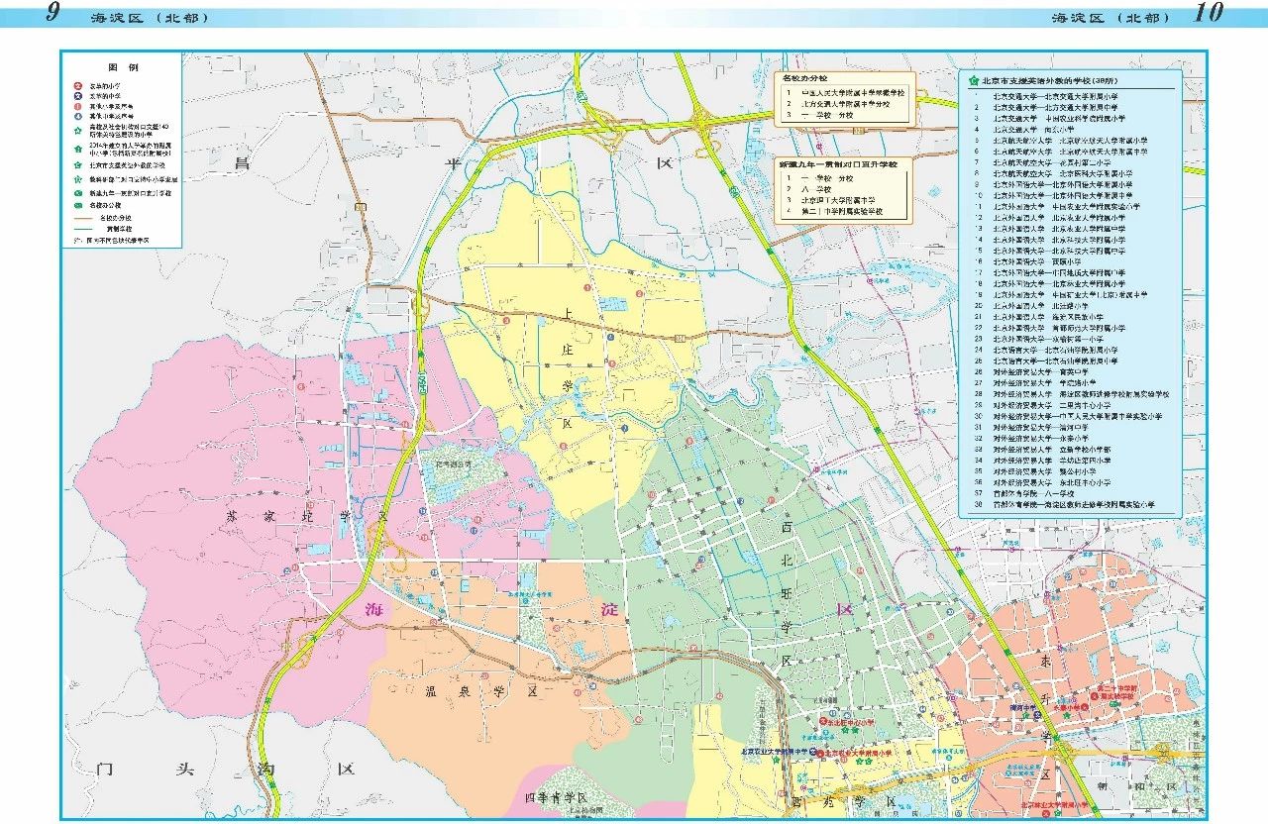Select the blue circle secondary school legend symbol
The image size is (1268, 824).
(x=78, y=116)
